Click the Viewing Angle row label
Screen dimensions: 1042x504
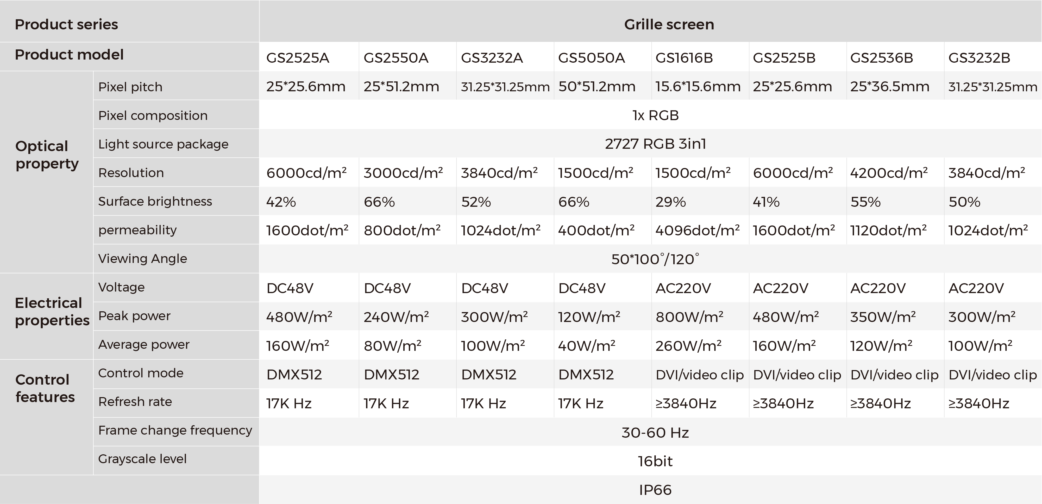(142, 259)
